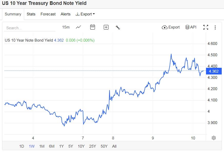Viewport: 224px width, 152px height.
Task: Select the 1D time range
Action: point(22,146)
